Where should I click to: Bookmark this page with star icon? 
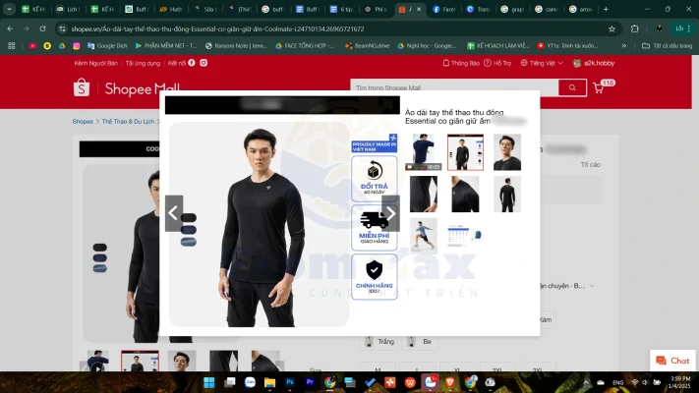(612, 28)
